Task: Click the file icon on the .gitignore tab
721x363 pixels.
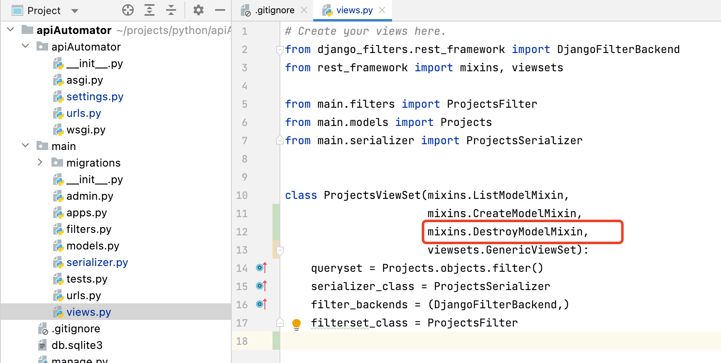Action: tap(246, 10)
